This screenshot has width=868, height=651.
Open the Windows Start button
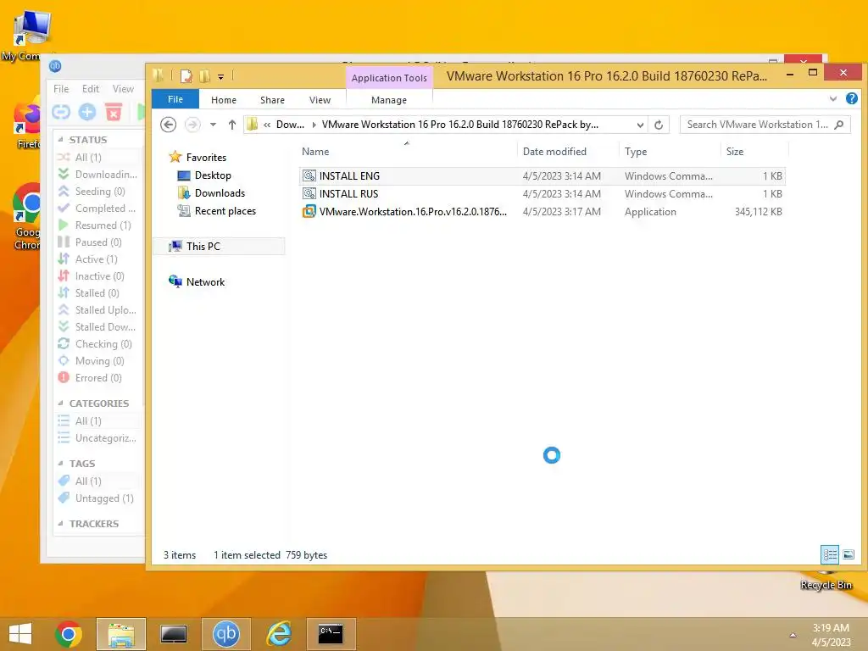(20, 634)
